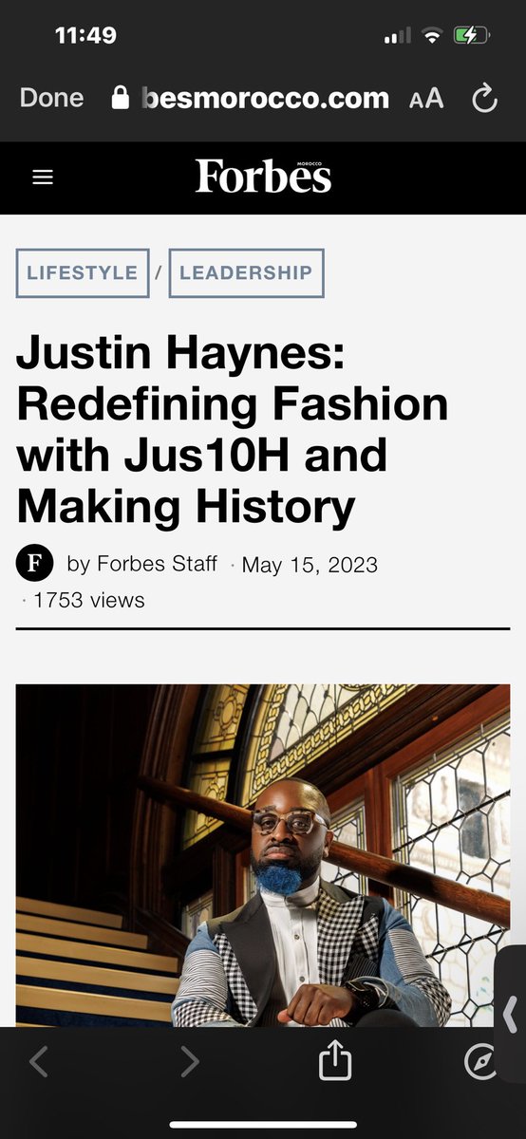Tap the battery charging indicator

[x=473, y=37]
